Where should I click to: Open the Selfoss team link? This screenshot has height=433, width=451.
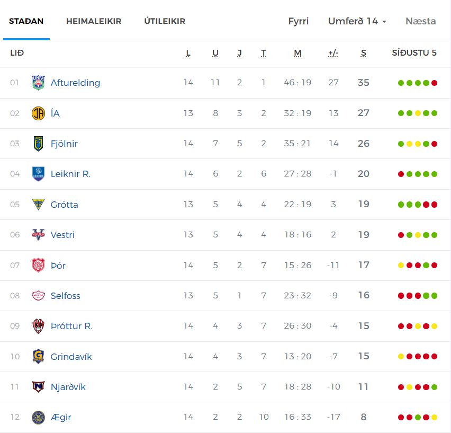coord(65,296)
